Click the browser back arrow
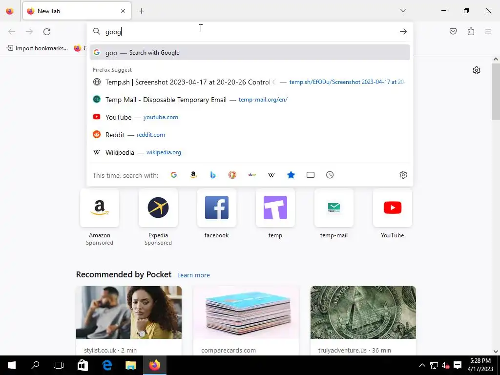Viewport: 500px width, 375px height. [x=12, y=32]
